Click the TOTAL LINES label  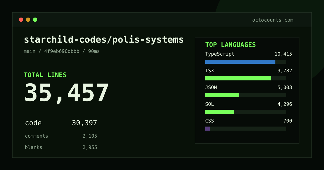[x=45, y=75]
